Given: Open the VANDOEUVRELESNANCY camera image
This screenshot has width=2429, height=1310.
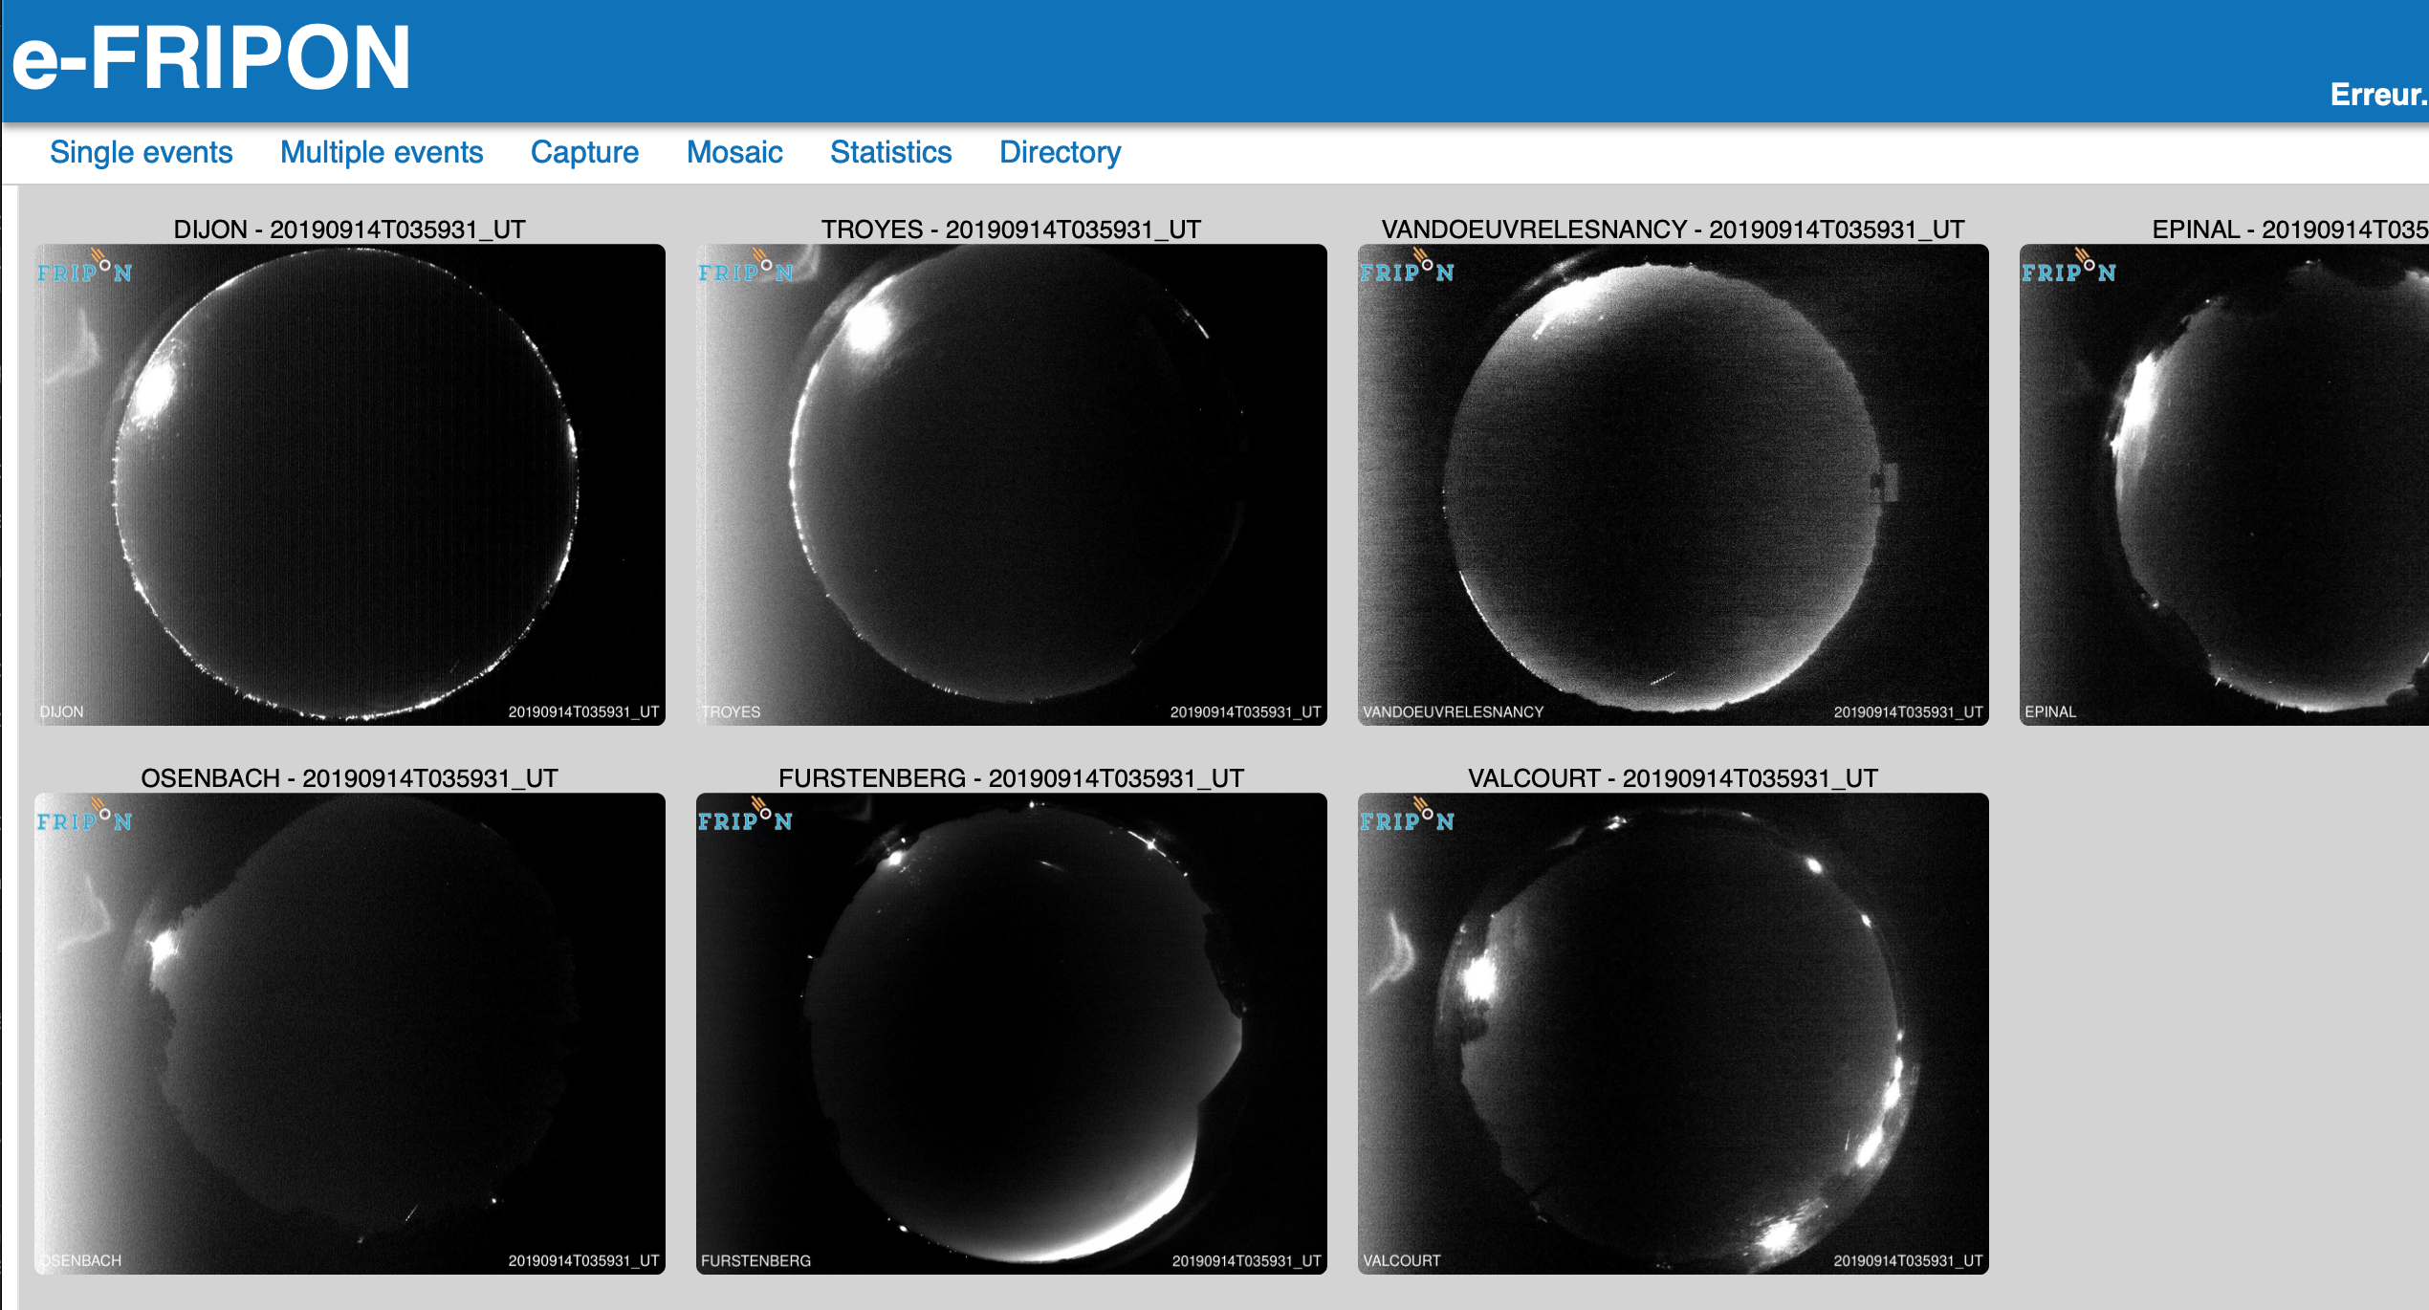Looking at the screenshot, I should point(1672,485).
